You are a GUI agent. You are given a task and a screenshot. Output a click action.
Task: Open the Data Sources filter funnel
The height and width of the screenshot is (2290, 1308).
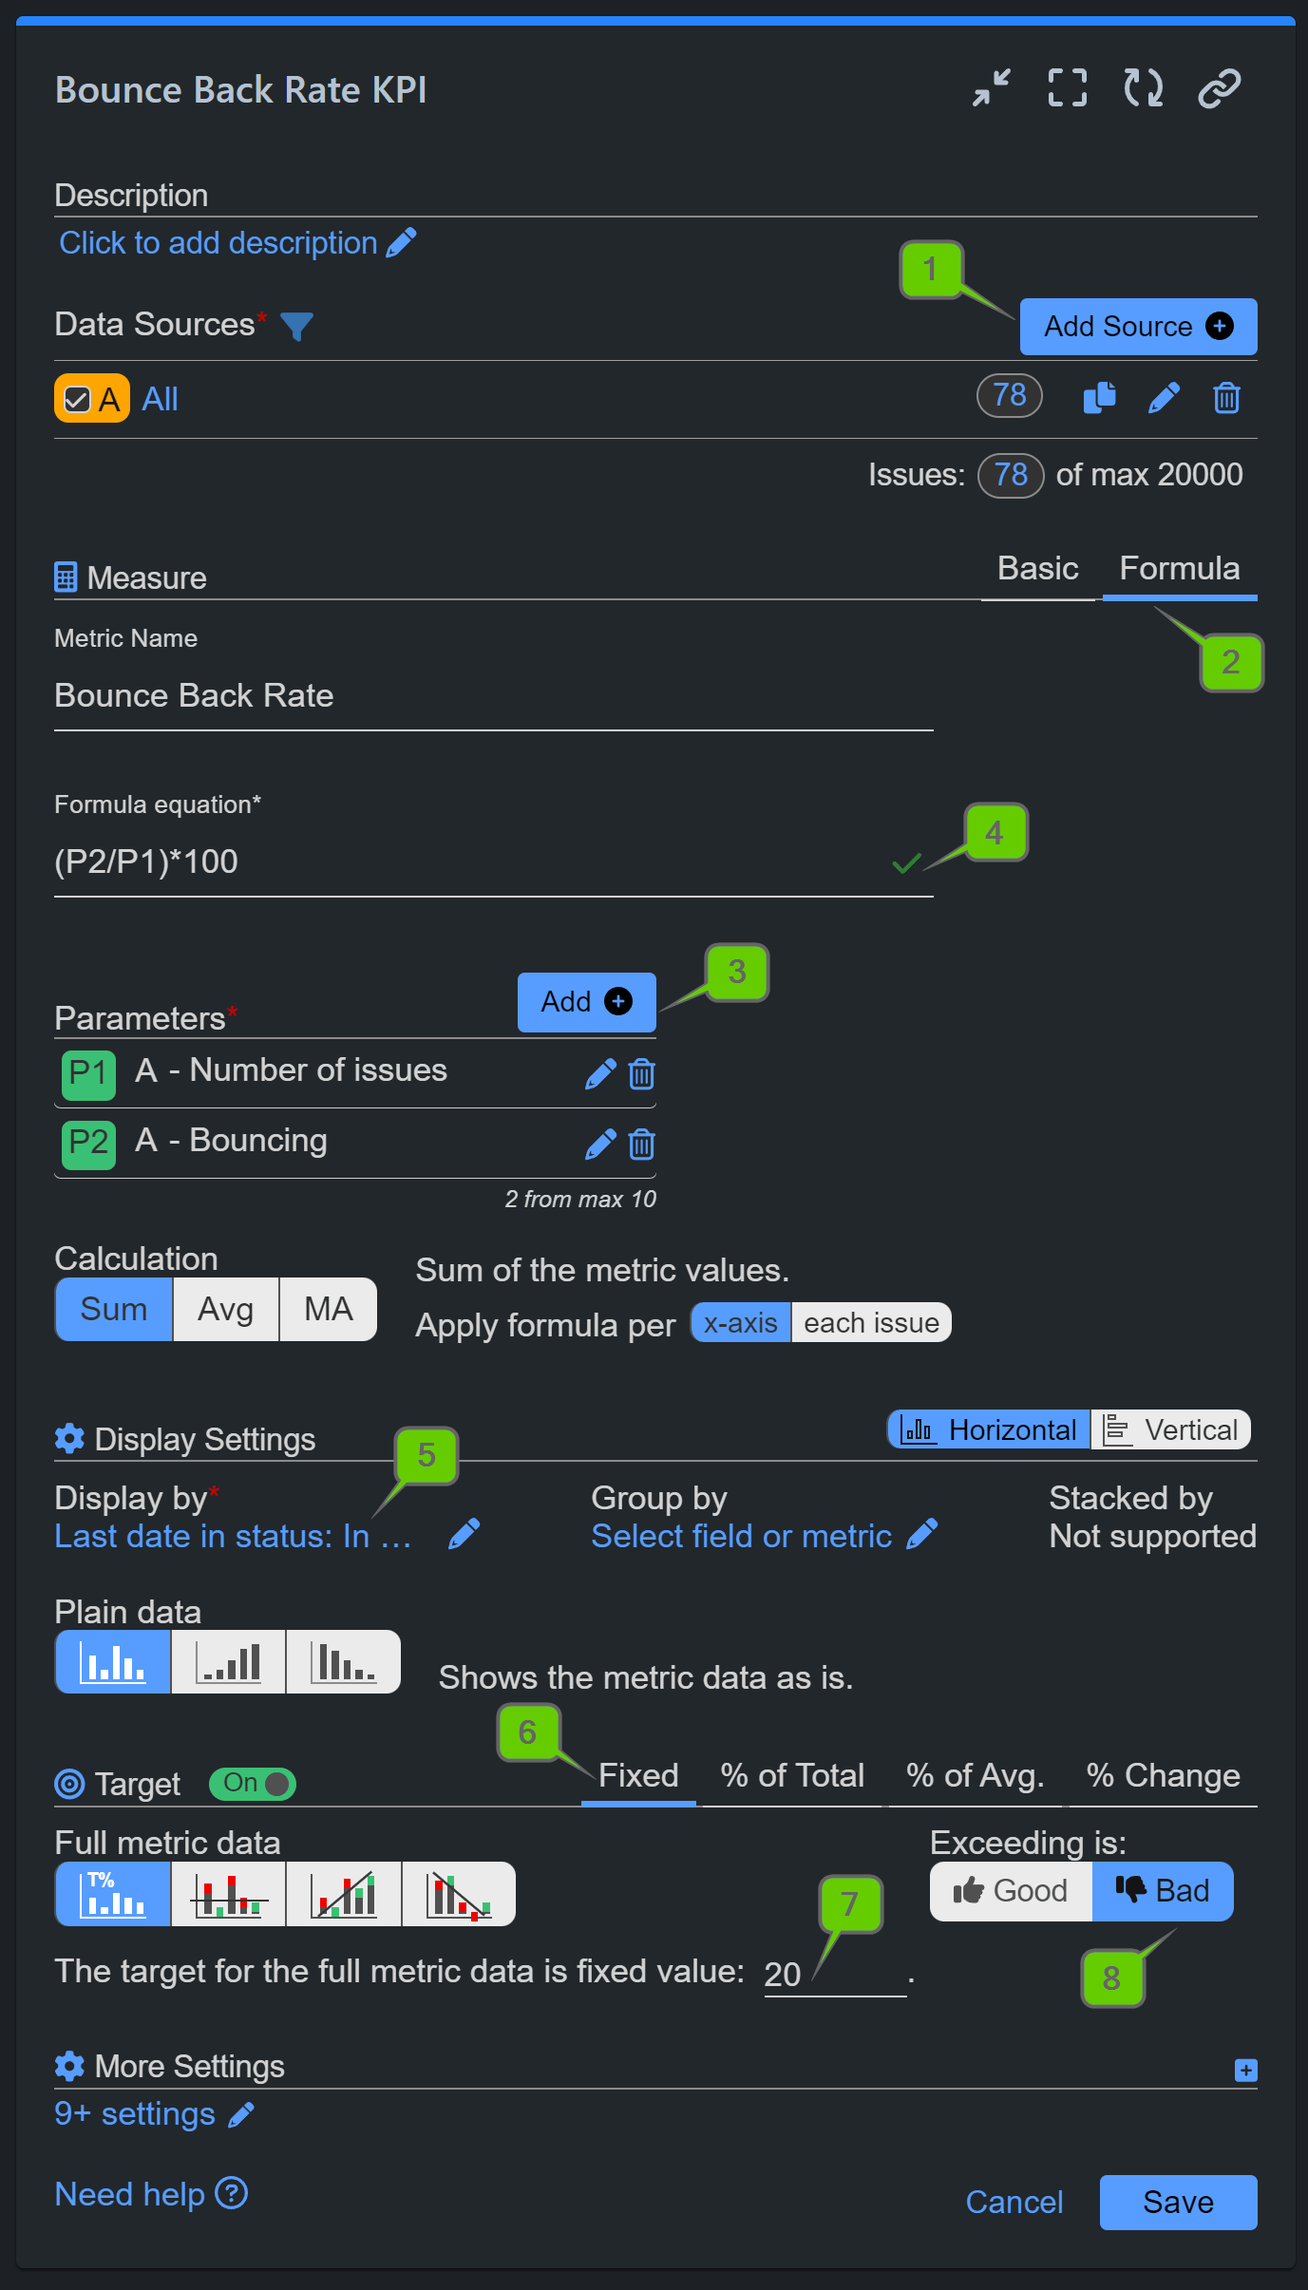[x=297, y=324]
